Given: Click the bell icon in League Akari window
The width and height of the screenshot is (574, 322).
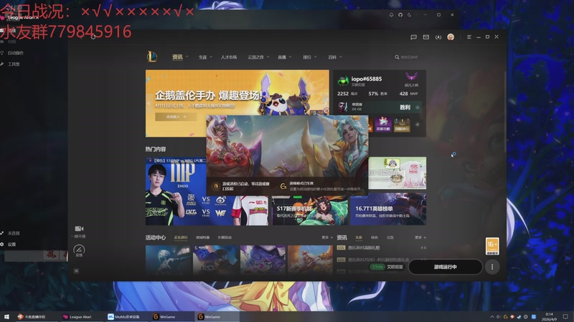Looking at the screenshot, I should point(391,15).
